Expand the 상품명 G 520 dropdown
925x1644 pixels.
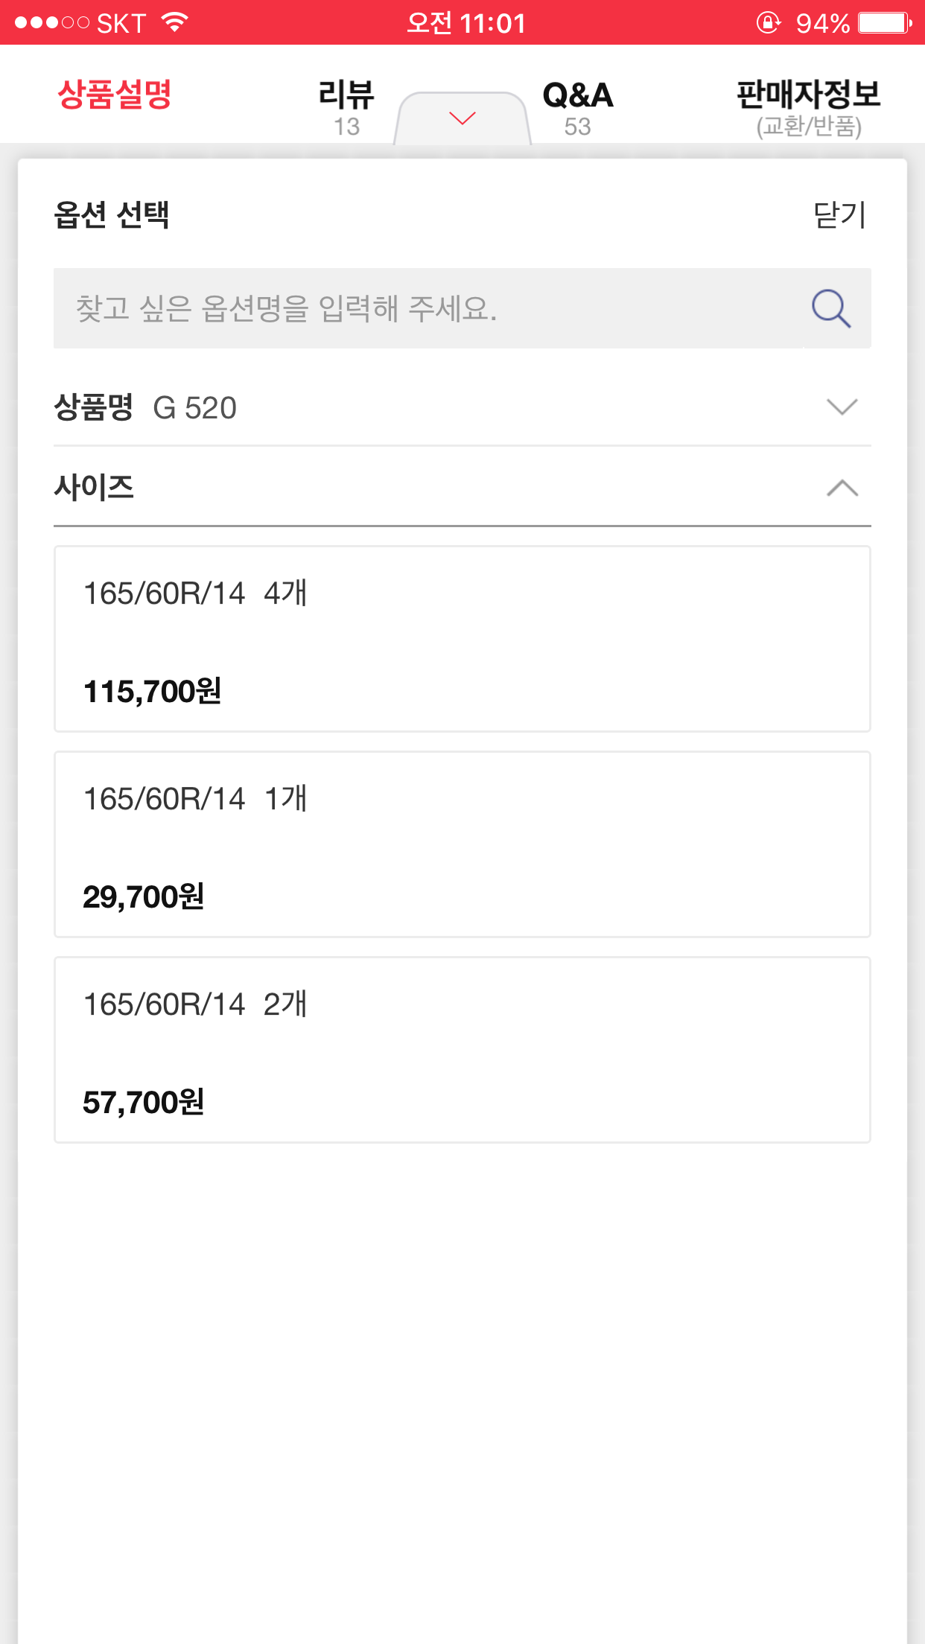coord(842,407)
